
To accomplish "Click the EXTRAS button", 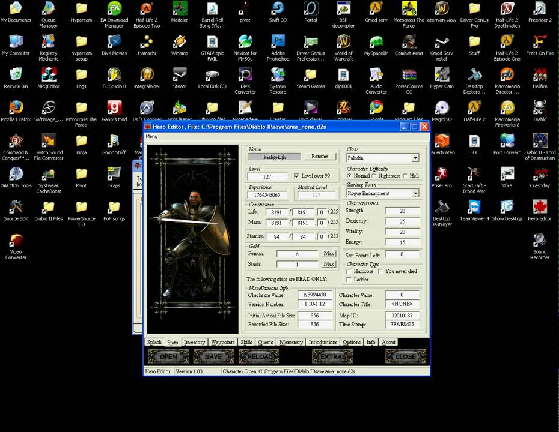I will pyautogui.click(x=332, y=356).
